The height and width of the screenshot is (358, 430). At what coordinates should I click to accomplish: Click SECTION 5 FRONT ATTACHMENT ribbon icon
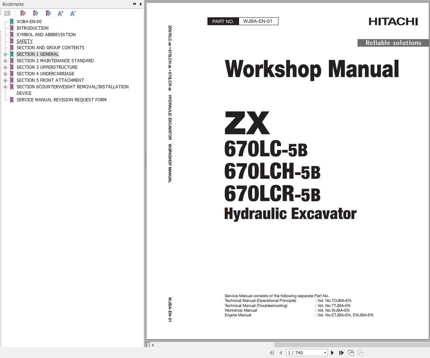tap(12, 80)
